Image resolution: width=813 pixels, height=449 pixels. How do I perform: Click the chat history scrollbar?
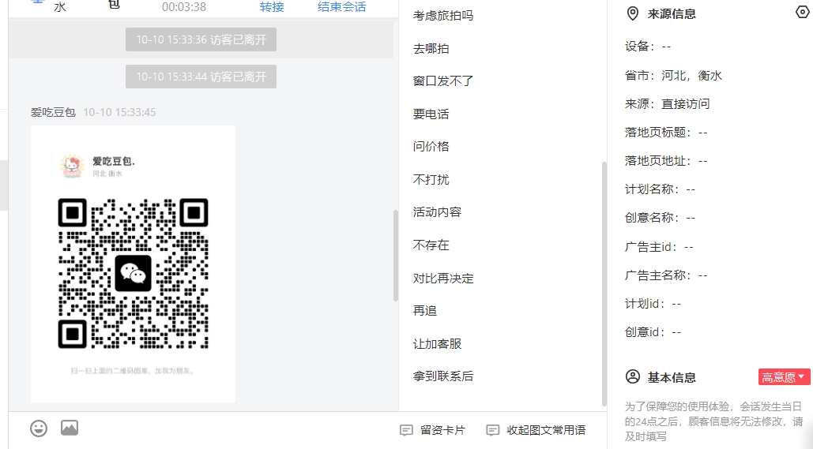pyautogui.click(x=396, y=256)
